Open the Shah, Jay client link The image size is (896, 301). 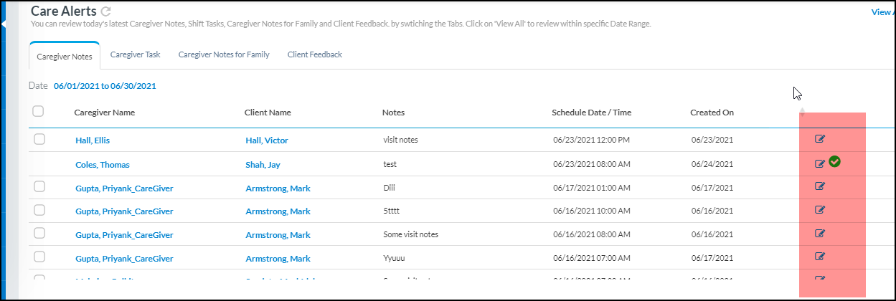pos(262,165)
